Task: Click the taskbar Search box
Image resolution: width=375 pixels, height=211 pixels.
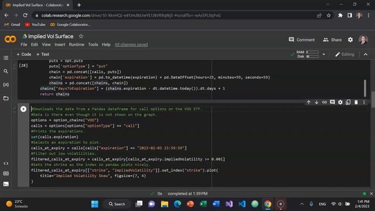Action: [117, 204]
